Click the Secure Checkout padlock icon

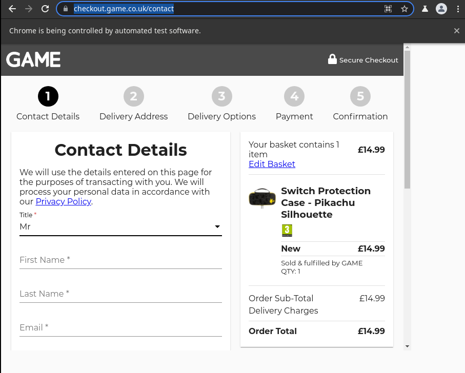332,59
